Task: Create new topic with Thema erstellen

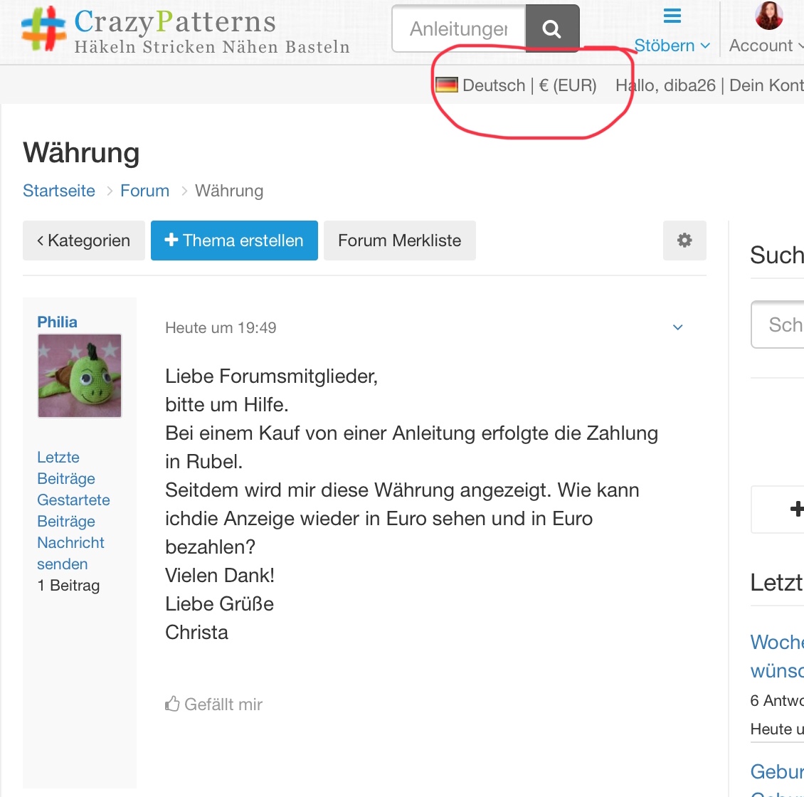Action: click(234, 241)
